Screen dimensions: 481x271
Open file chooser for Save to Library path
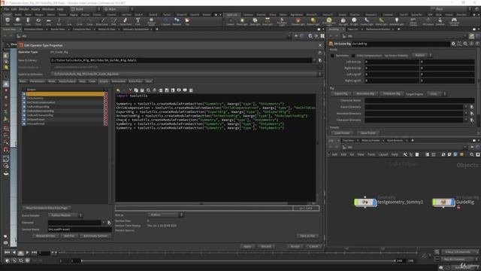(x=320, y=60)
